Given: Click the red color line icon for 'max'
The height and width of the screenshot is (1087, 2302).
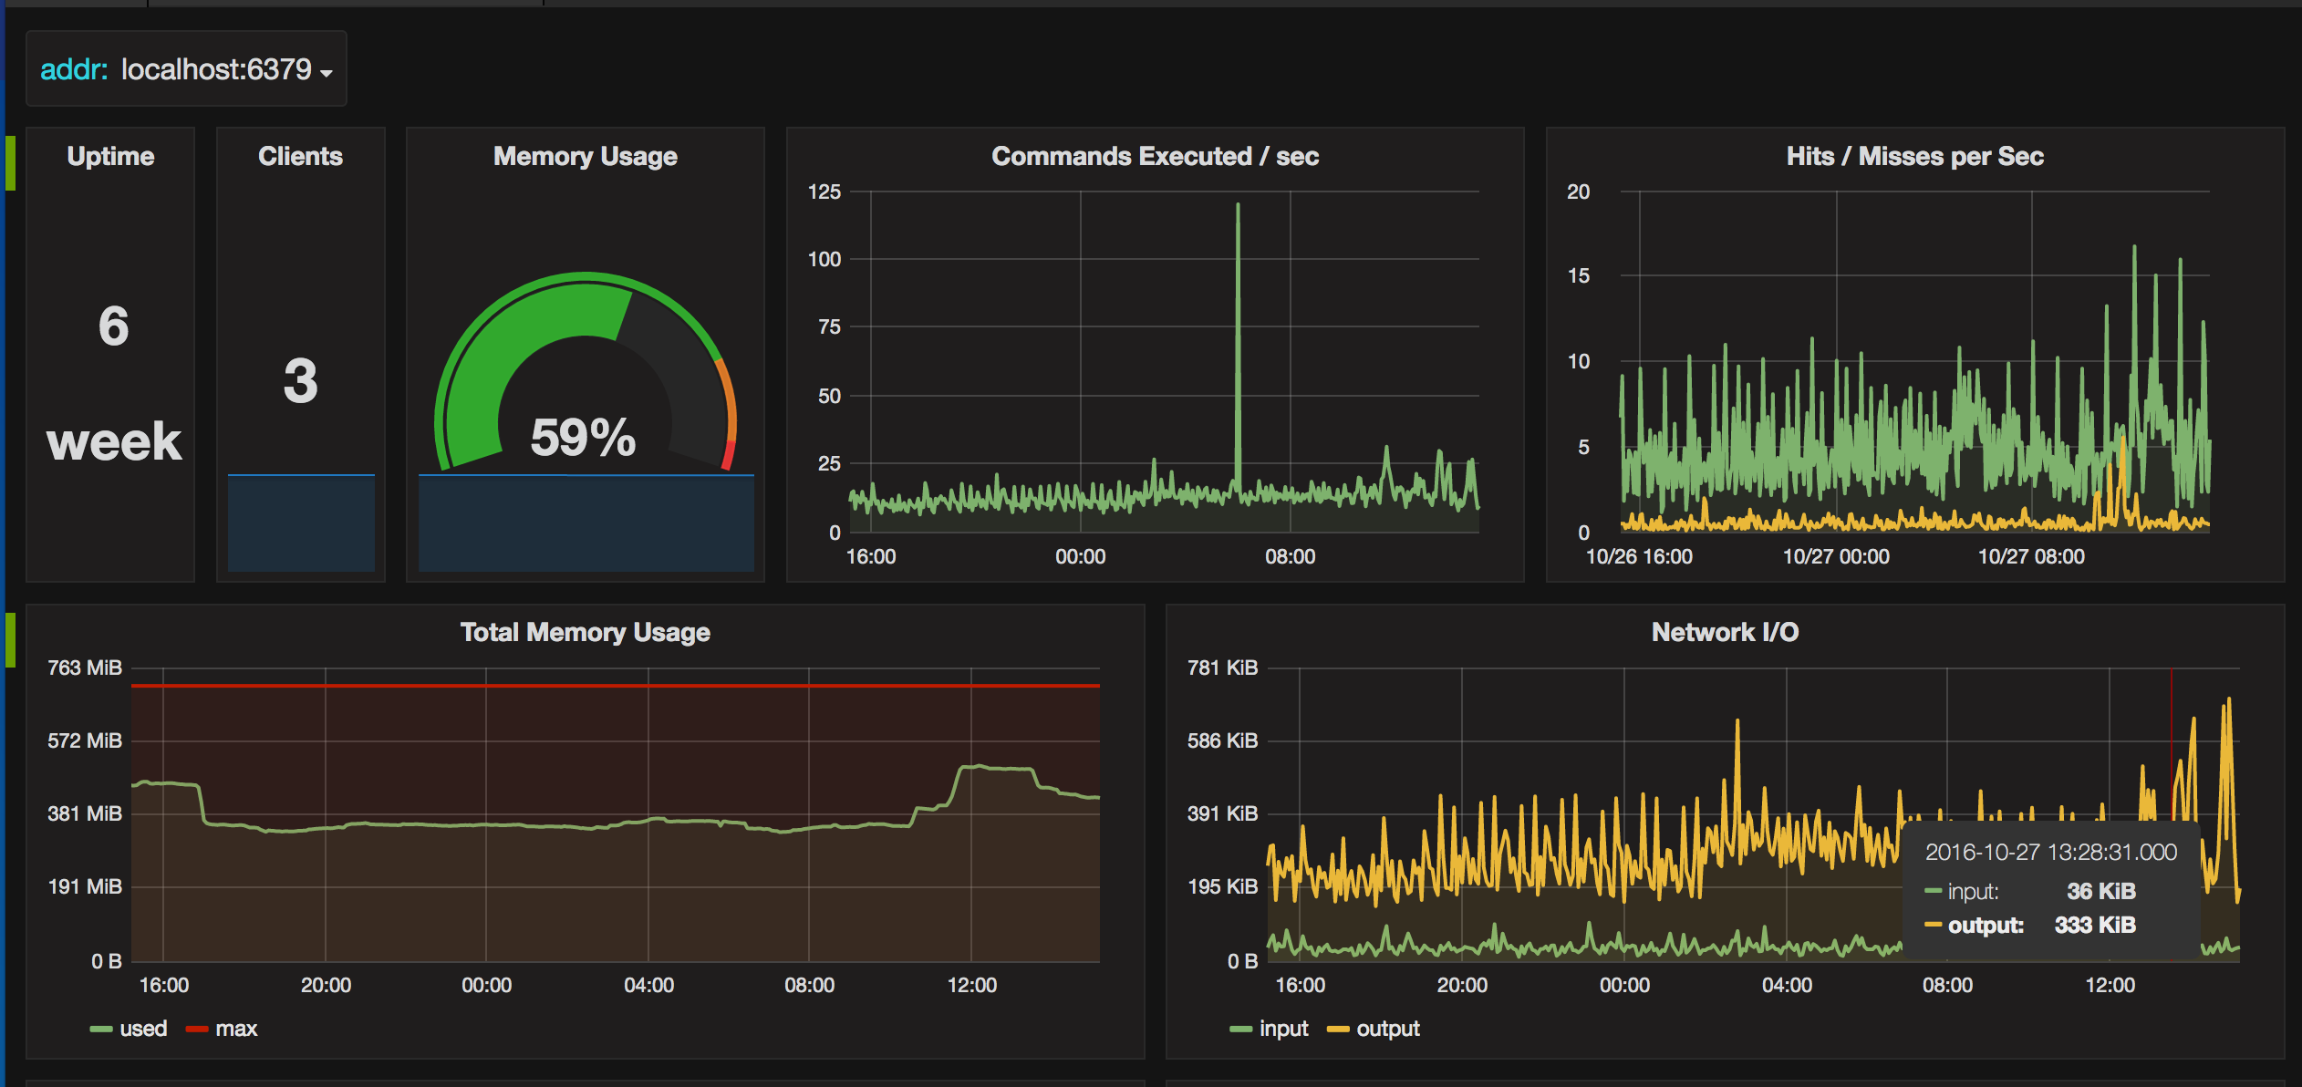Looking at the screenshot, I should coord(196,1030).
